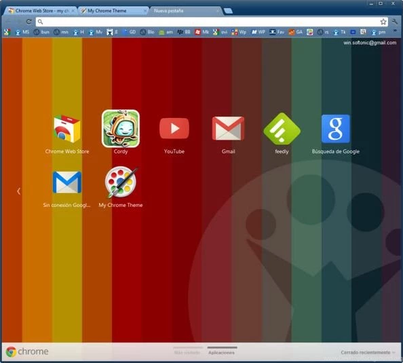Show more bookmarks via overflow chevron
The image size is (403, 363).
point(395,31)
